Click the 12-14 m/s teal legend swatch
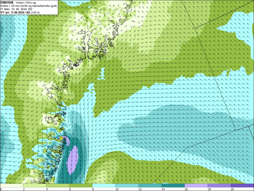Screen dimensions: 254x191 click(150, 185)
